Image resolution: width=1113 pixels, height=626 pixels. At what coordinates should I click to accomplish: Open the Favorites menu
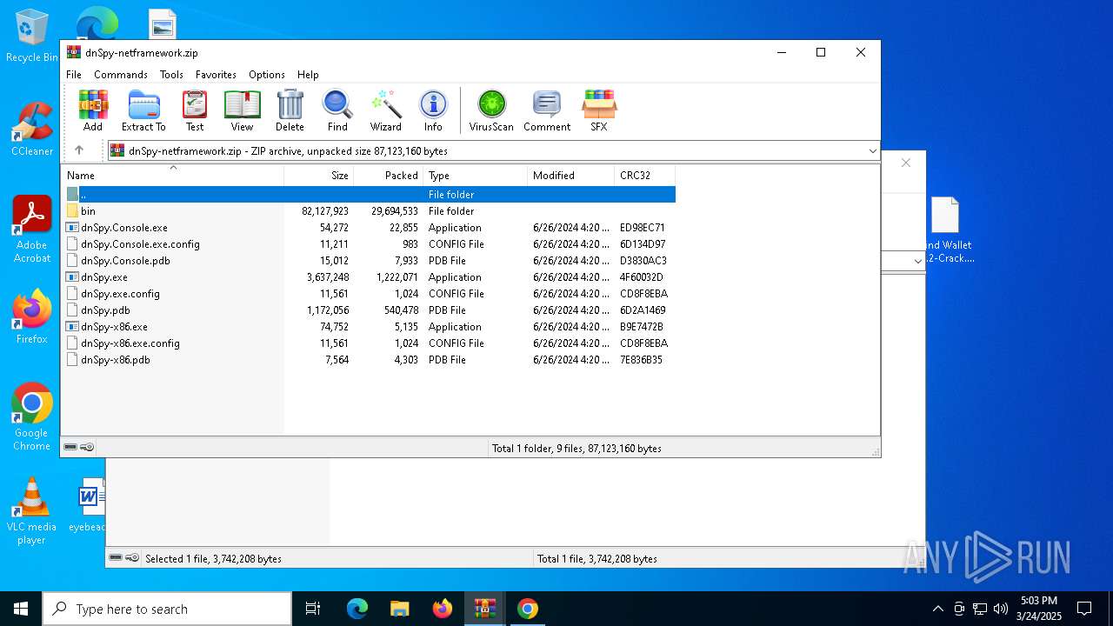pyautogui.click(x=216, y=75)
